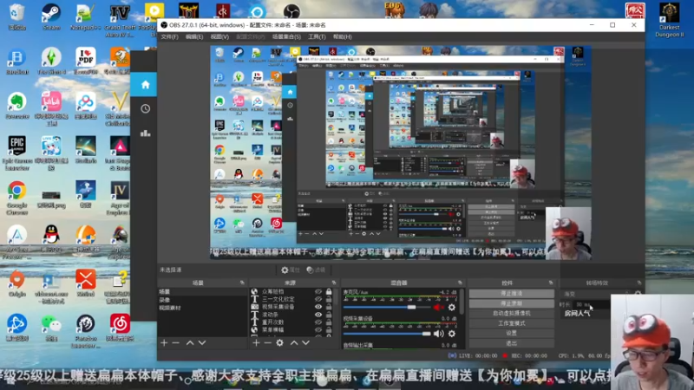Lock the 滚动条 source

point(329,315)
